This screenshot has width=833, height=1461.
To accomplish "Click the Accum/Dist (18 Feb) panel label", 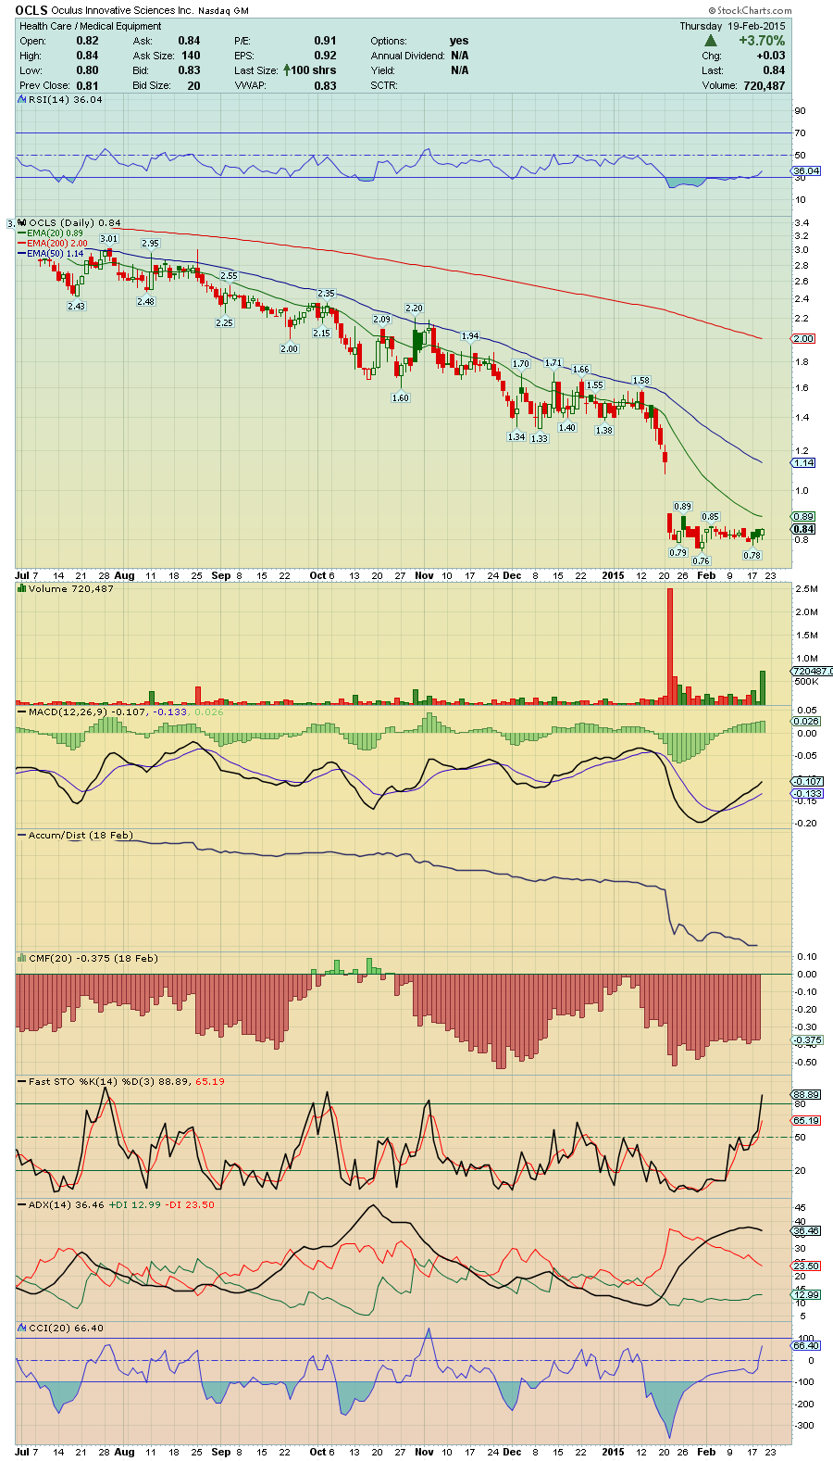I will click(81, 835).
